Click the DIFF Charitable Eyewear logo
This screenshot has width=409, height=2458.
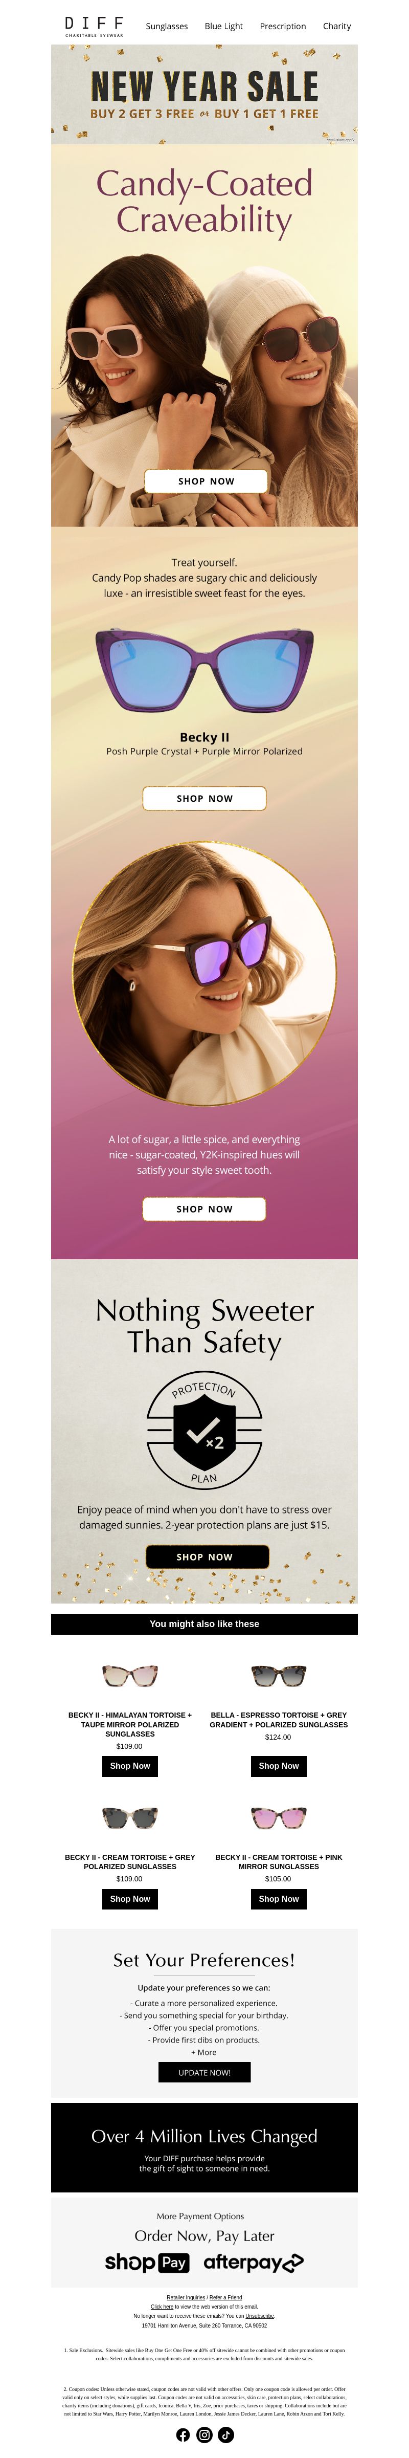[x=94, y=26]
